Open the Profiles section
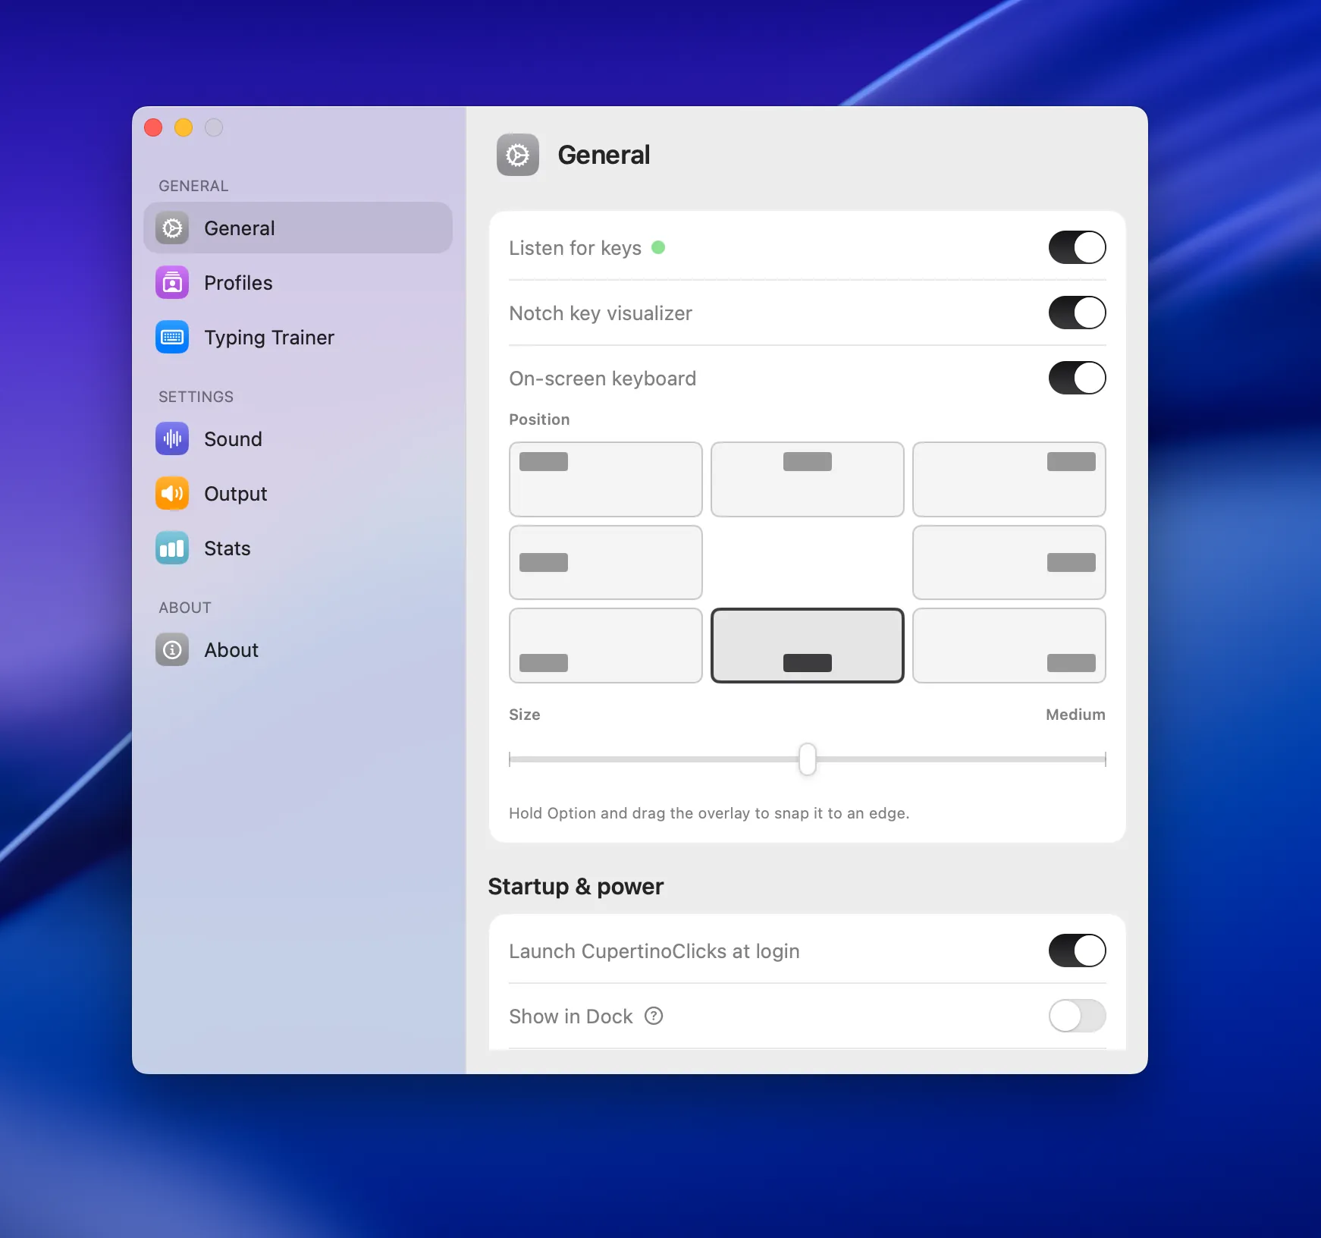This screenshot has width=1321, height=1238. point(298,283)
